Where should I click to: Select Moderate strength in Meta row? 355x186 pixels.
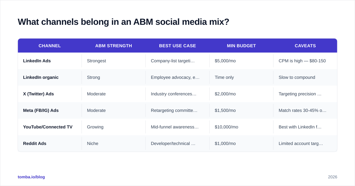(96, 110)
